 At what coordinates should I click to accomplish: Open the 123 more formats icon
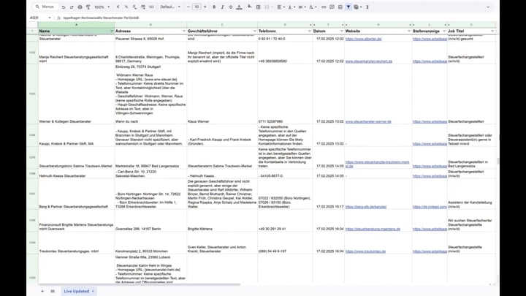[151, 7]
